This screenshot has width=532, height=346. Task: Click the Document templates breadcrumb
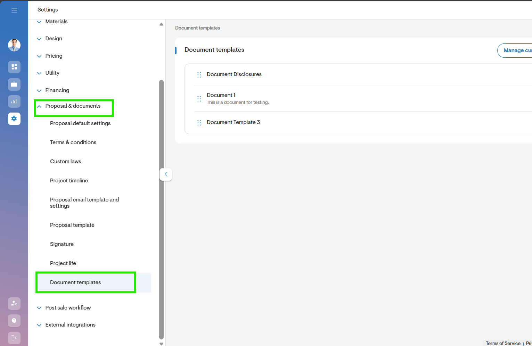tap(197, 28)
